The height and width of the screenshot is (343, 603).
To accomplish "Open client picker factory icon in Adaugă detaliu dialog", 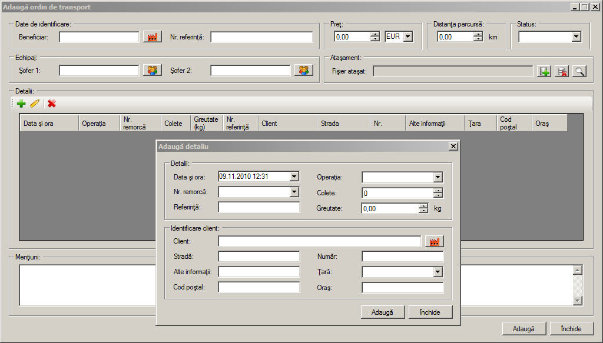I will click(x=435, y=241).
